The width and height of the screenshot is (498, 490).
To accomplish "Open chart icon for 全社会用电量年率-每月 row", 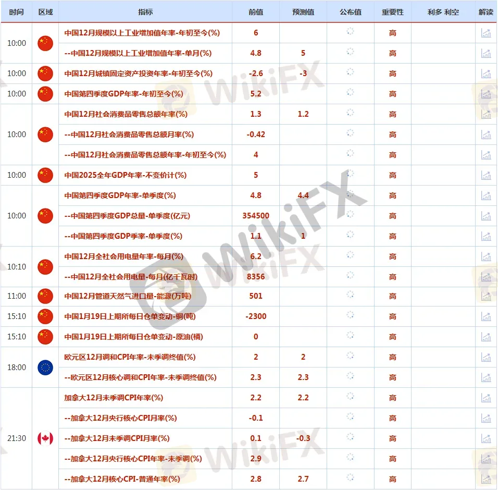I will coord(486,256).
